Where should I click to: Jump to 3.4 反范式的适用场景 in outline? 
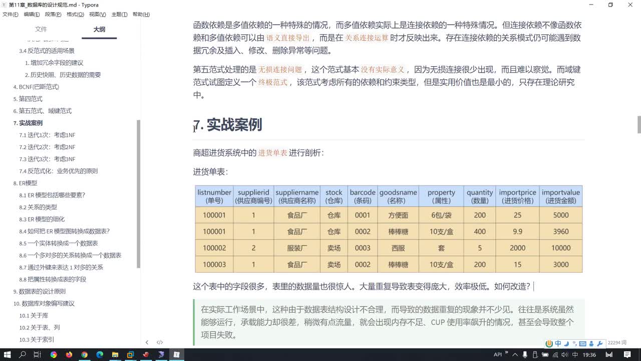(x=47, y=51)
